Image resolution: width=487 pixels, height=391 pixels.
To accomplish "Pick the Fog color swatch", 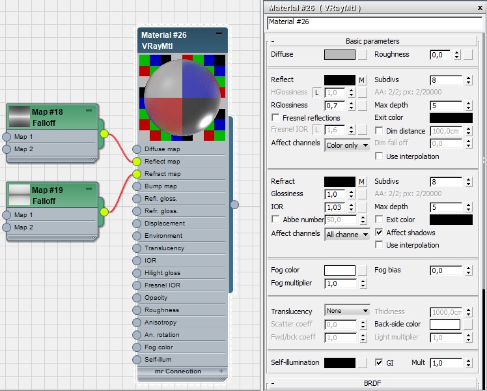I will tap(340, 270).
